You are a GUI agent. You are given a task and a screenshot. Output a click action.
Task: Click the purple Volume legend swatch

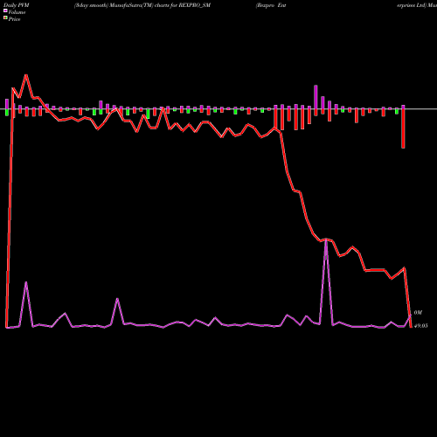tap(5, 11)
